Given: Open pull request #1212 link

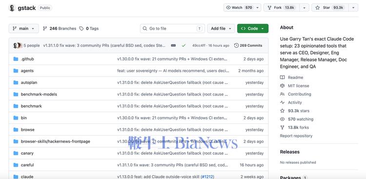Looking at the screenshot, I should [207, 177].
